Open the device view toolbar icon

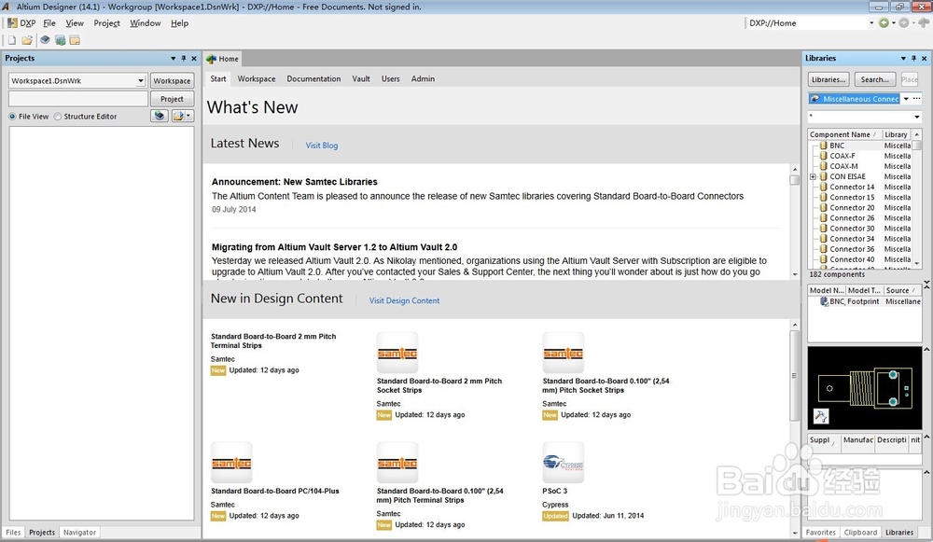pyautogui.click(x=45, y=40)
